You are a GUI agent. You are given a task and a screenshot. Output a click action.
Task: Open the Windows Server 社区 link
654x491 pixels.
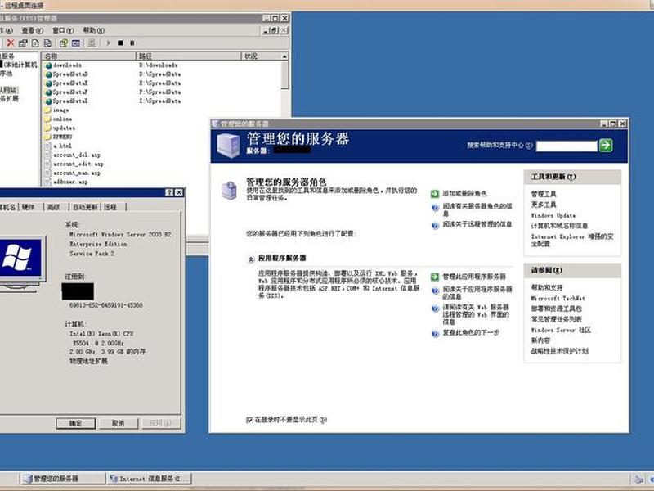tap(561, 330)
